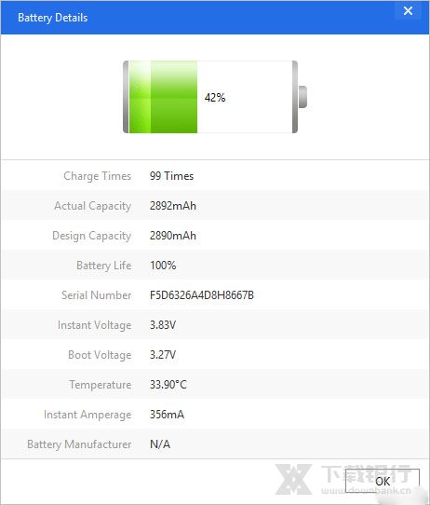
Task: Click the 99 Times value
Action: coord(172,176)
